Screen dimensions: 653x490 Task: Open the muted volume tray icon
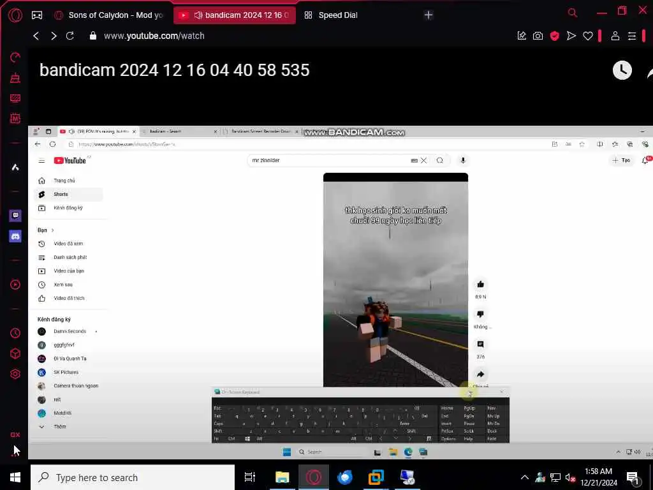pos(570,477)
